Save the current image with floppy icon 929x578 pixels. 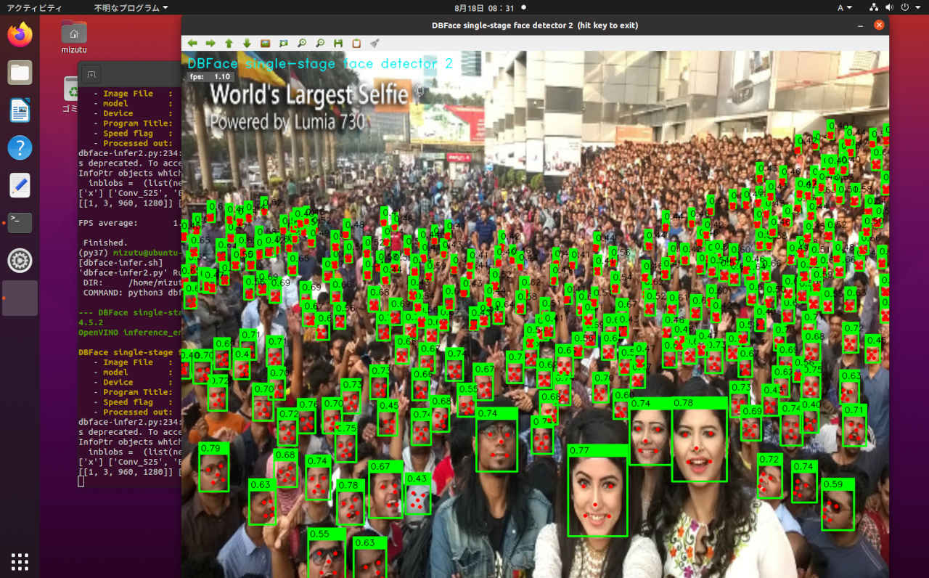click(x=338, y=44)
